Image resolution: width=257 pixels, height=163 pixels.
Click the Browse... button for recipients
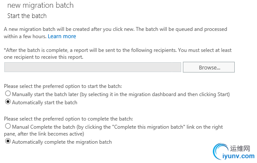(x=209, y=67)
